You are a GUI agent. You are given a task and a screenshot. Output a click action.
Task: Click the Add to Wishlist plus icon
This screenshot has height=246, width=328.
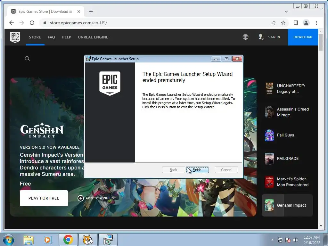coord(80,198)
